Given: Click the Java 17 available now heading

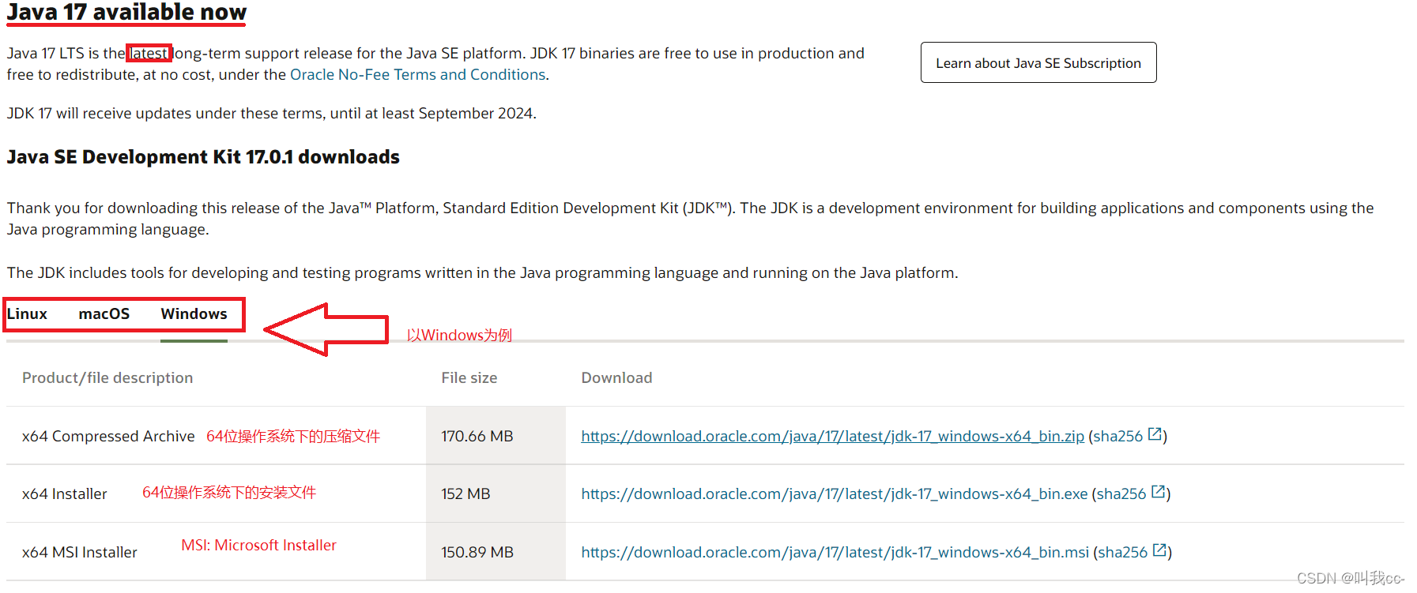Looking at the screenshot, I should [126, 13].
